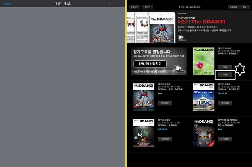Open the VS. cover of issue 제 9호
252x167 pixels.
click(x=144, y=97)
